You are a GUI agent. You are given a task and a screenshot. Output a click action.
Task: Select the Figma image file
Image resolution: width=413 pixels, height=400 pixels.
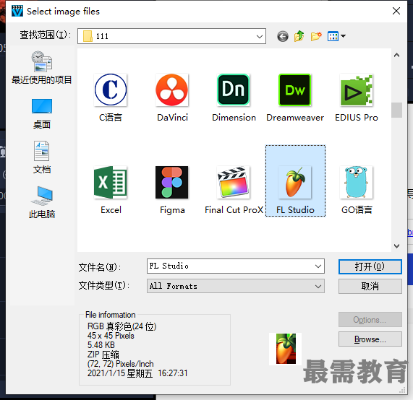coord(172,190)
